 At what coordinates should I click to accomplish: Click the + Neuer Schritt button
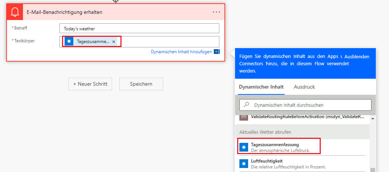click(x=90, y=84)
